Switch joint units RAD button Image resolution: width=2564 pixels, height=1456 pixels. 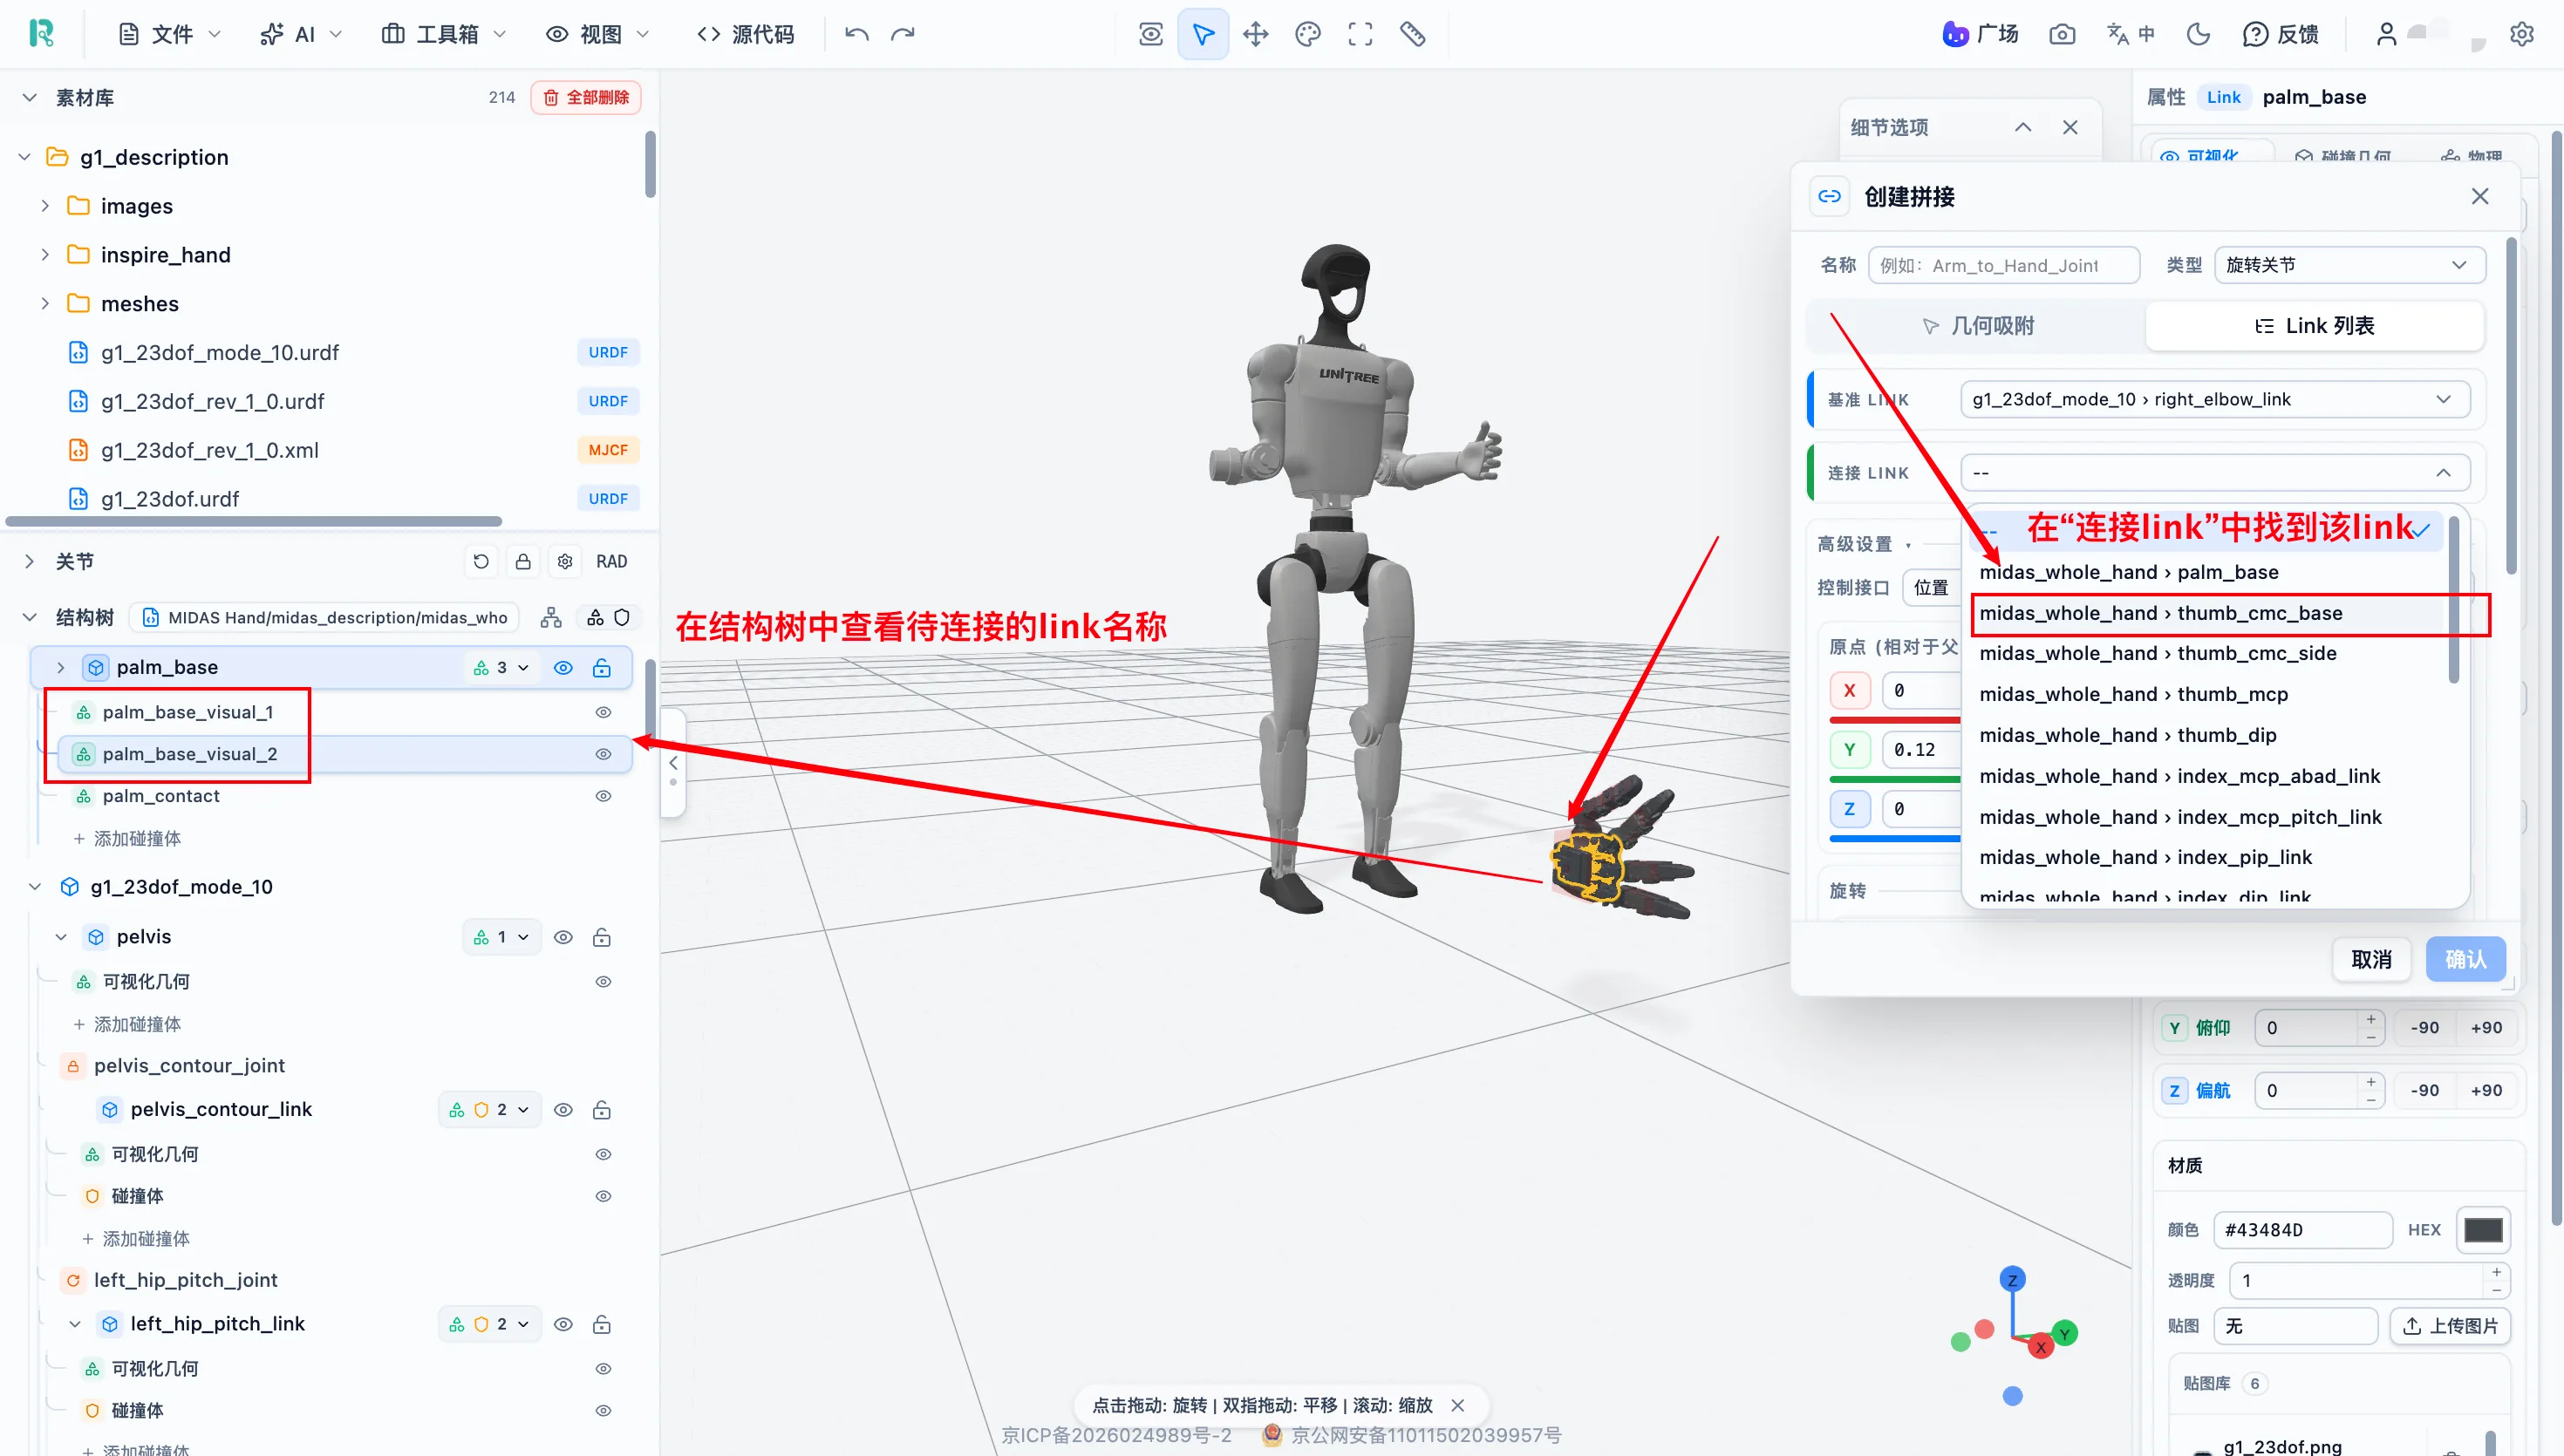point(612,561)
